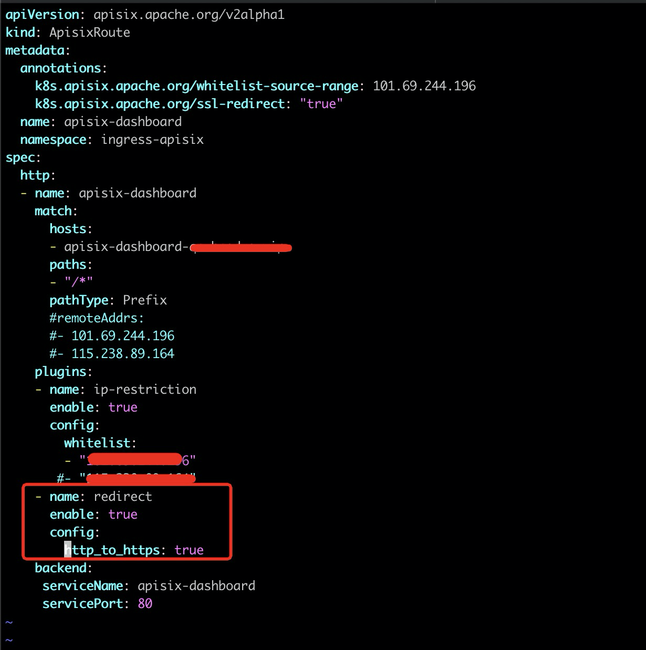Select the redirect plugin name

tap(123, 497)
